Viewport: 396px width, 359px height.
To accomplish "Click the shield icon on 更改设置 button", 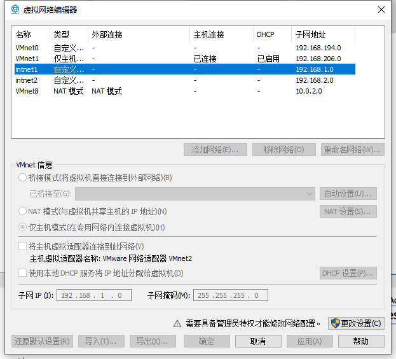I will coord(336,323).
